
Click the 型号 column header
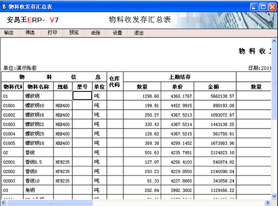[82, 87]
